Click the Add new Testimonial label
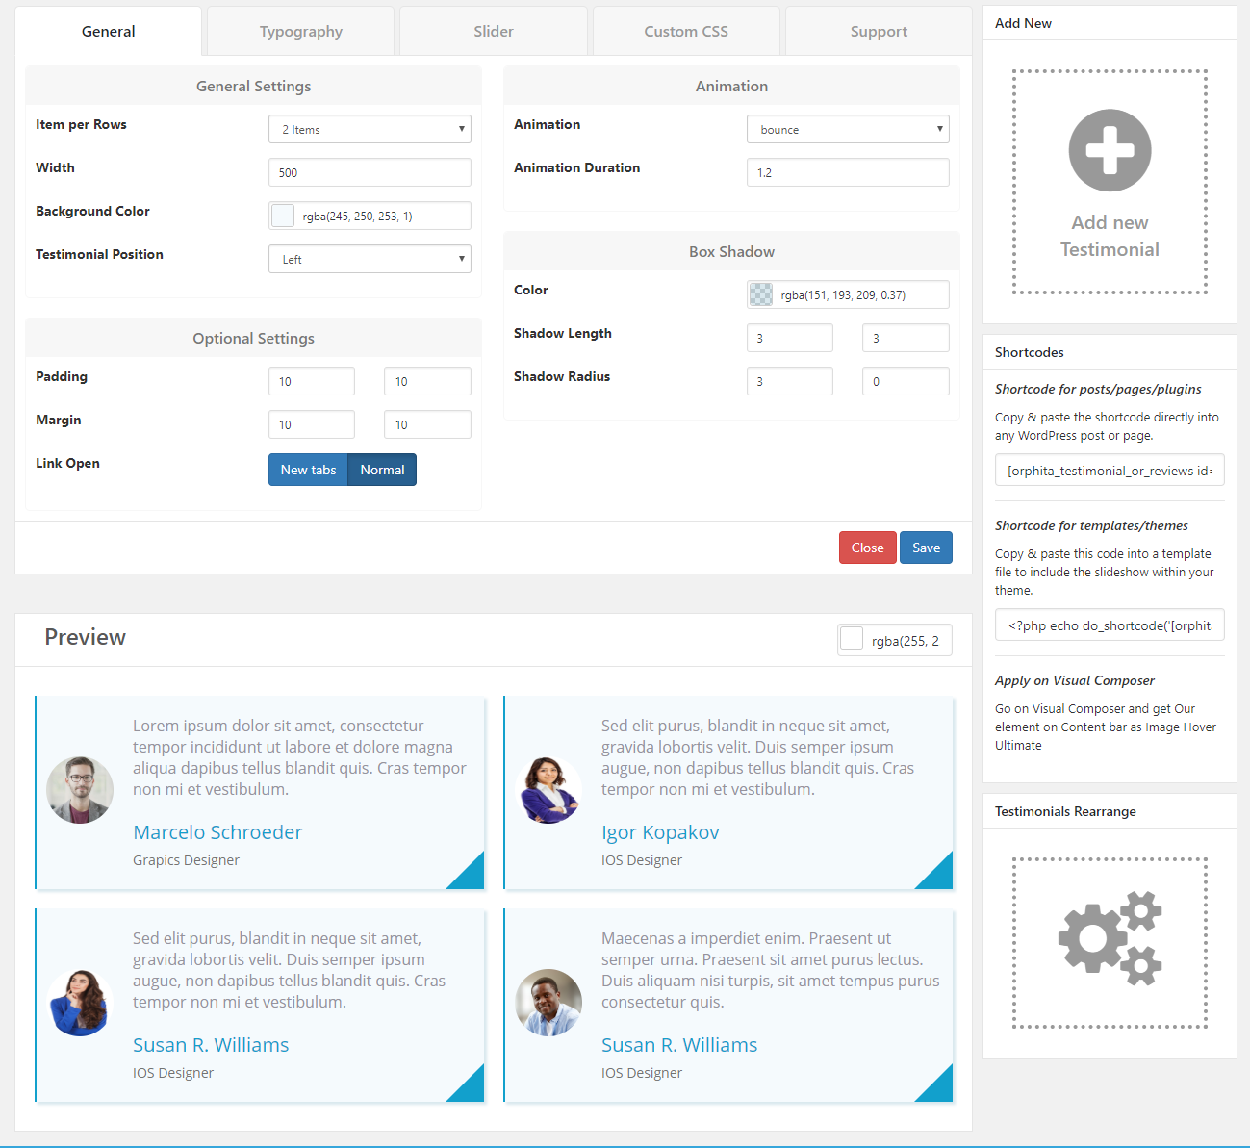The image size is (1250, 1148). pyautogui.click(x=1110, y=236)
